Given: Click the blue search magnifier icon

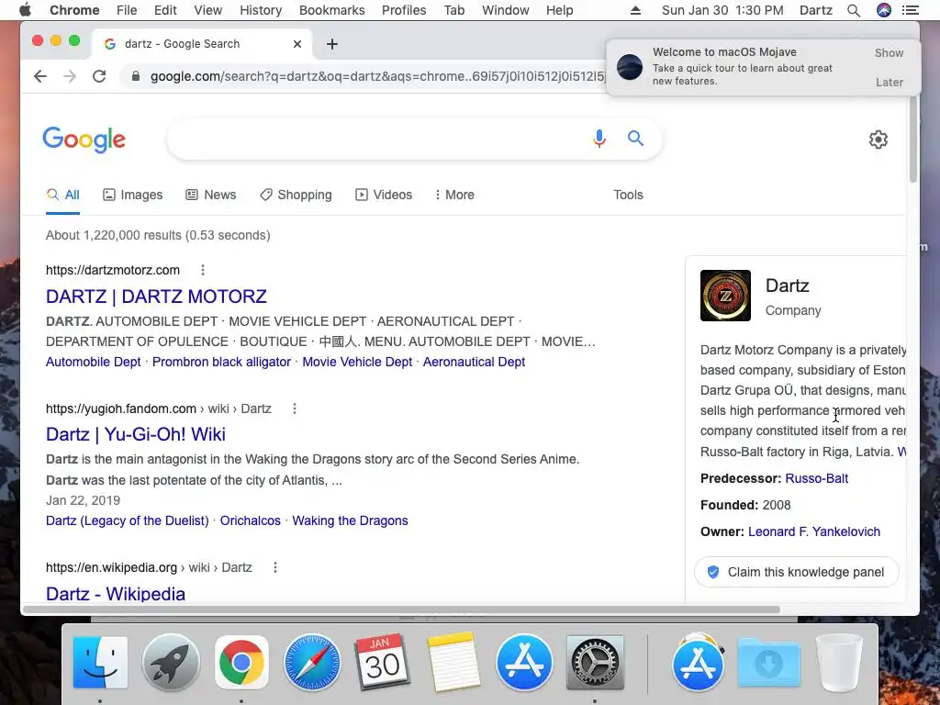Looking at the screenshot, I should (x=635, y=139).
